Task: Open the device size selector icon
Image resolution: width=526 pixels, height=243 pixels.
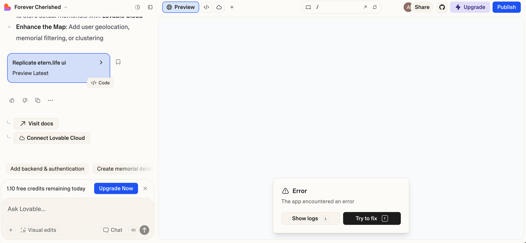Action: pos(308,7)
